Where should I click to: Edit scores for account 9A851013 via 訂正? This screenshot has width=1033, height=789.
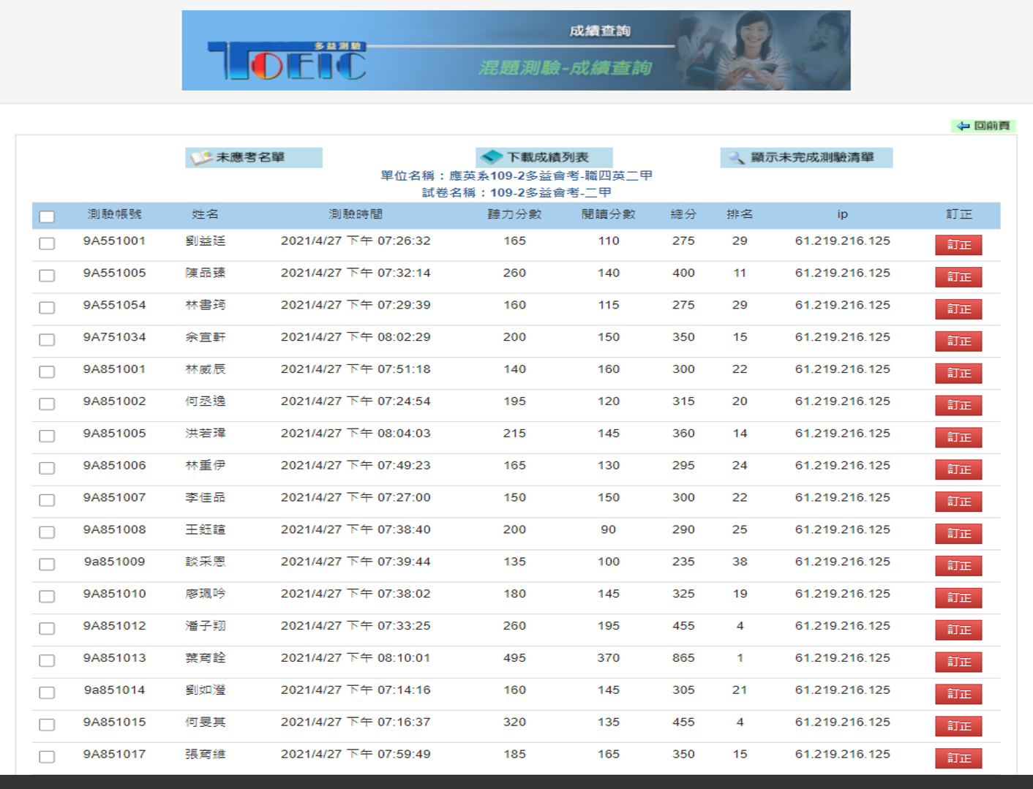point(958,663)
